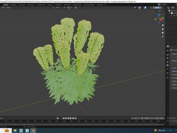Open the Texture properties tab icon
The height and width of the screenshot is (133, 177).
[167, 78]
